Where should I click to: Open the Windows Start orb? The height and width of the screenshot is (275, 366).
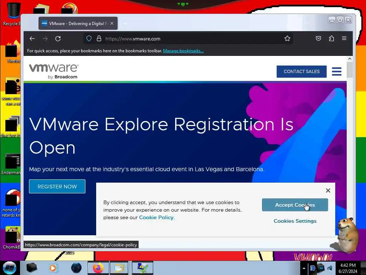point(9,268)
